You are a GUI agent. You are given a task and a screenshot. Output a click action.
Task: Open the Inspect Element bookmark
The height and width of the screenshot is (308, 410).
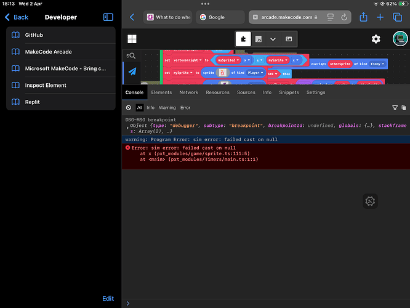coord(61,85)
